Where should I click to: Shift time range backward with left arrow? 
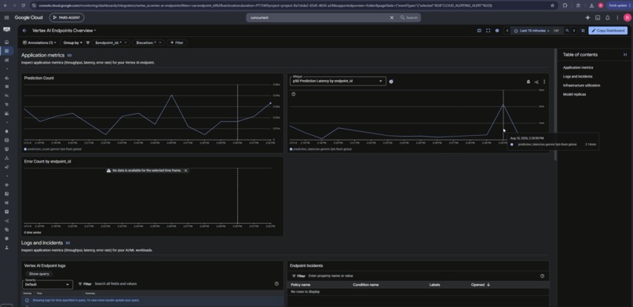tap(507, 31)
